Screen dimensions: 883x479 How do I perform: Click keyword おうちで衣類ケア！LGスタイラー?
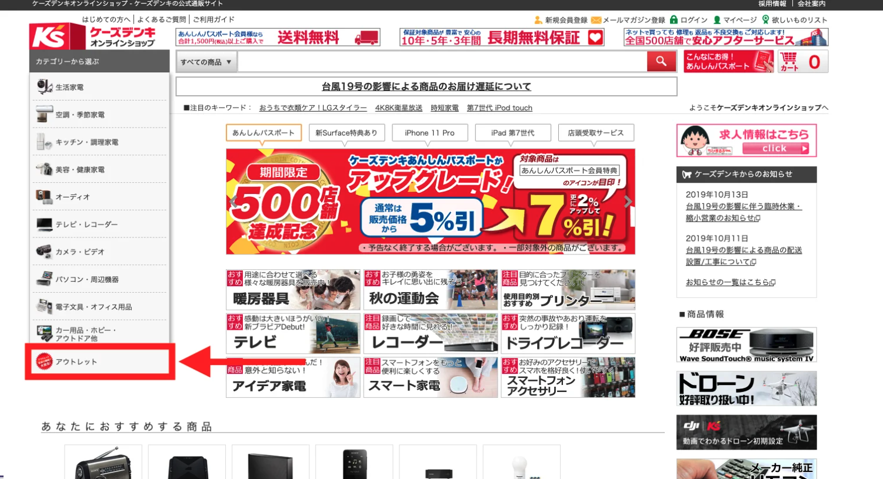tap(313, 108)
